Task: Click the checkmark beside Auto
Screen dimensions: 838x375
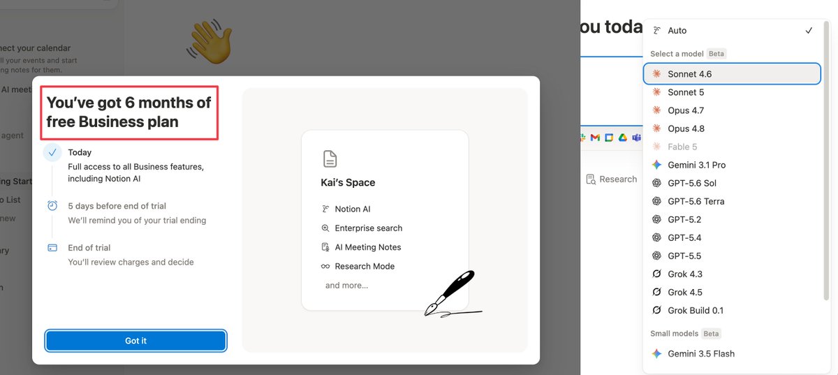Action: pyautogui.click(x=809, y=31)
